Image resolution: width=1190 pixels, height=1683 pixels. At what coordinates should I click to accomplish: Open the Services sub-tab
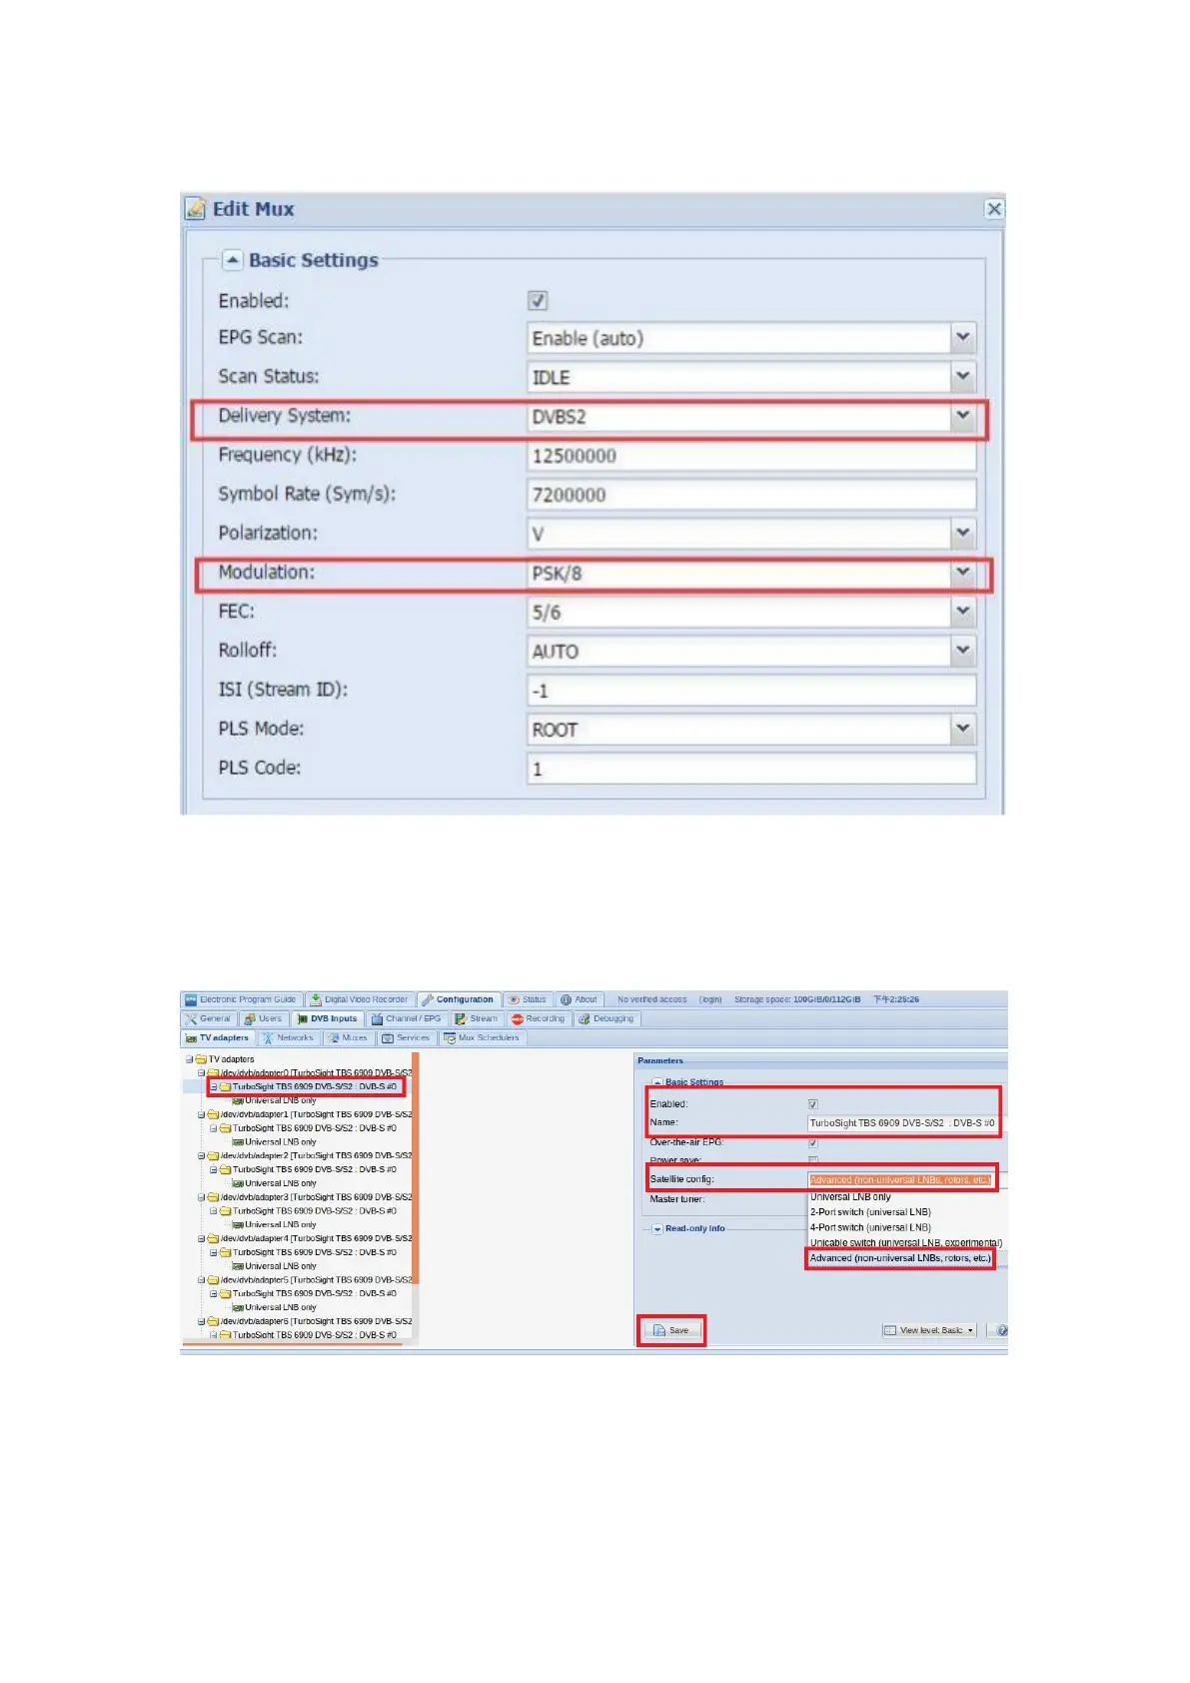(x=406, y=1037)
